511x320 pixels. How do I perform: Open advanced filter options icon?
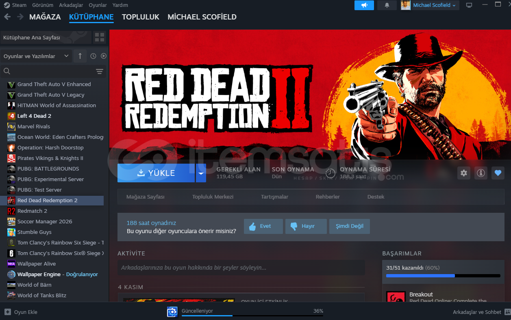click(99, 71)
